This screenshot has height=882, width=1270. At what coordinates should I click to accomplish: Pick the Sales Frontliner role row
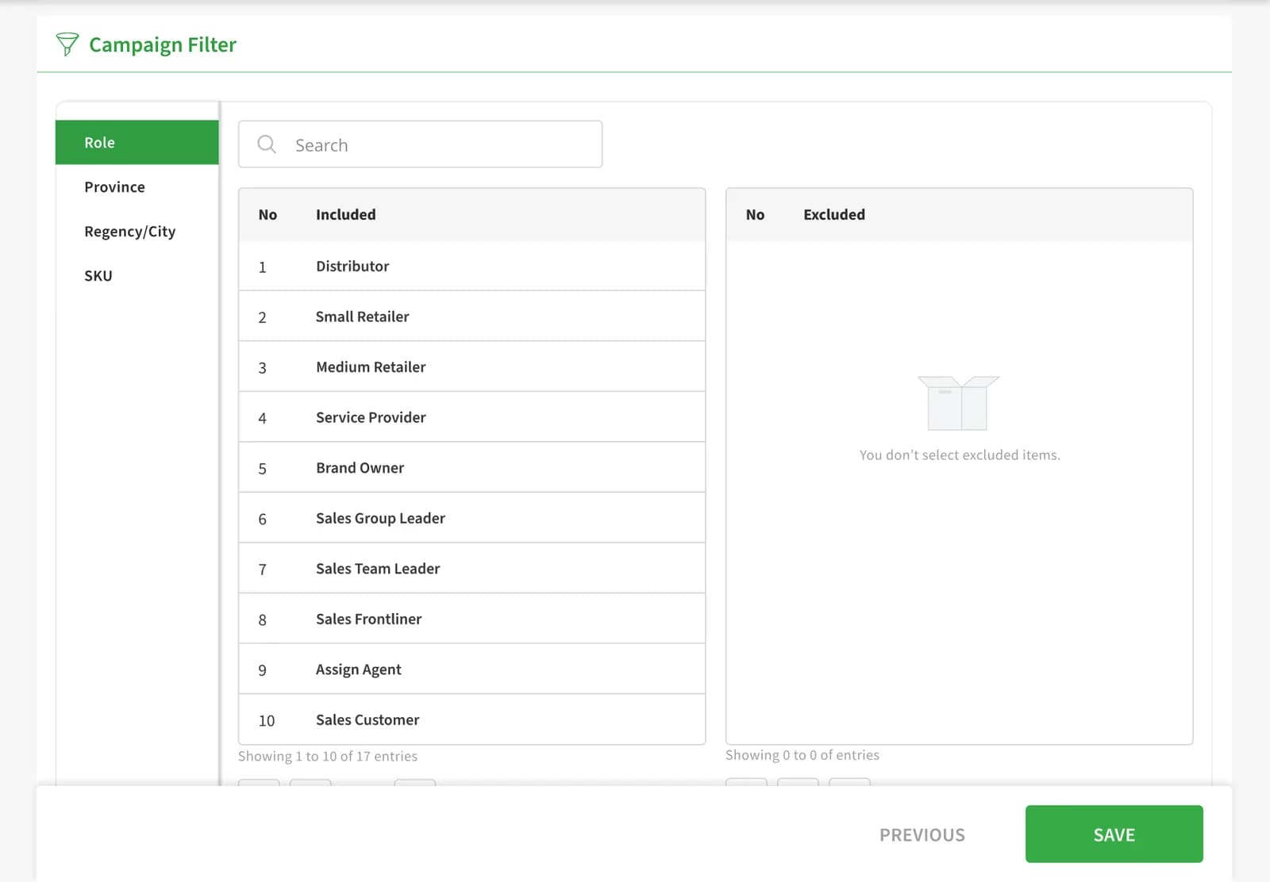[471, 619]
